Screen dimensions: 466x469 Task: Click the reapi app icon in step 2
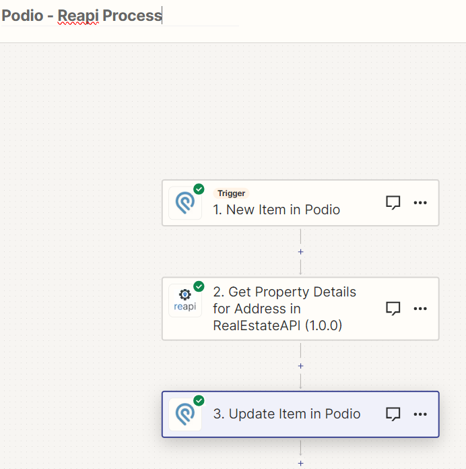tap(185, 301)
